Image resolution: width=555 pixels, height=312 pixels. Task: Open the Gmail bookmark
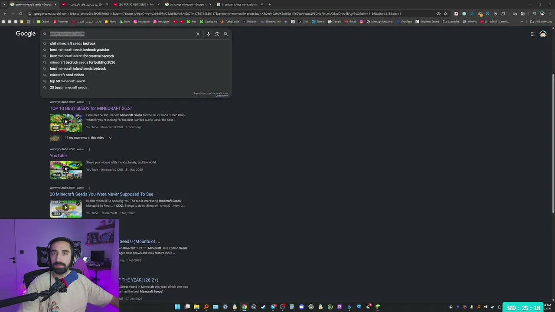[350, 22]
